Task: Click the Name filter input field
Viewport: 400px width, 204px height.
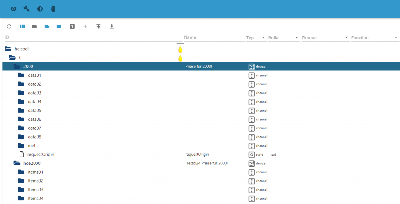Action: 213,37
